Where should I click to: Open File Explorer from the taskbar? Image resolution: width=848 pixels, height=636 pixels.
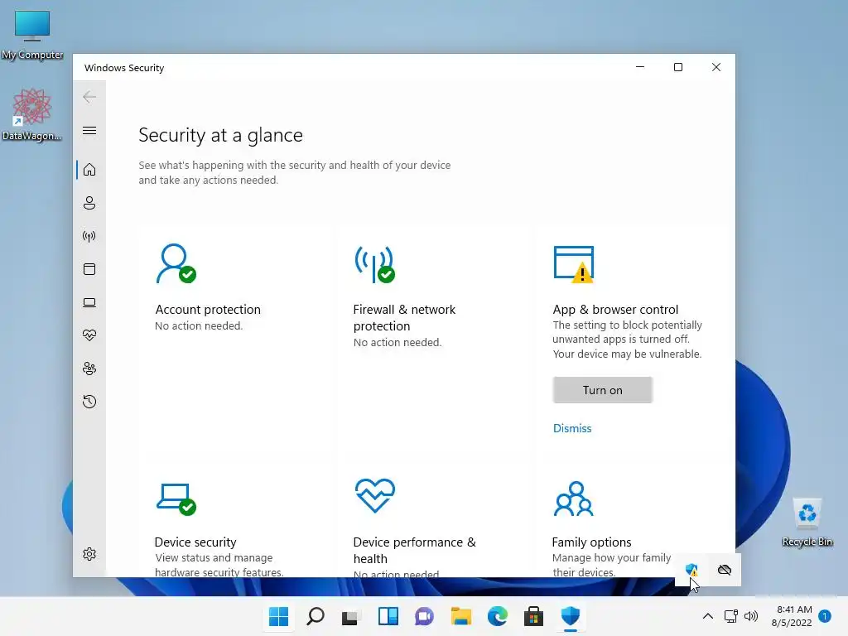(x=460, y=616)
